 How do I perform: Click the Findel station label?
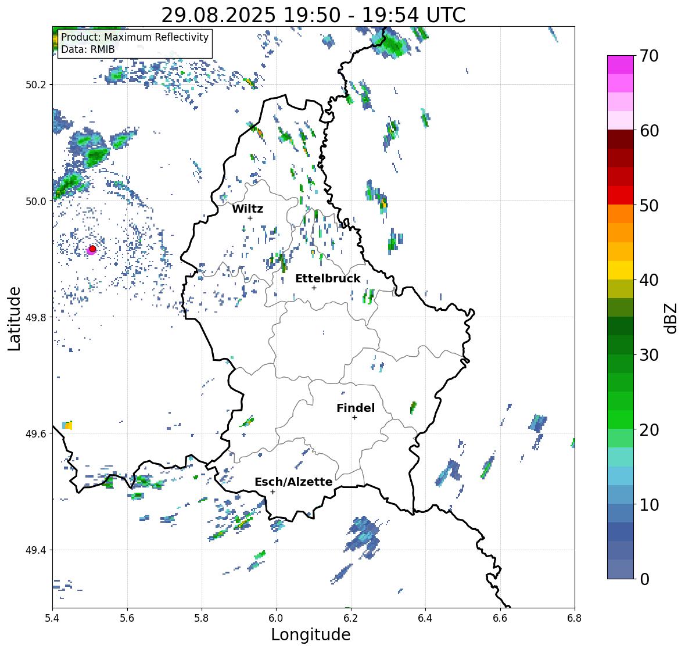tap(356, 408)
